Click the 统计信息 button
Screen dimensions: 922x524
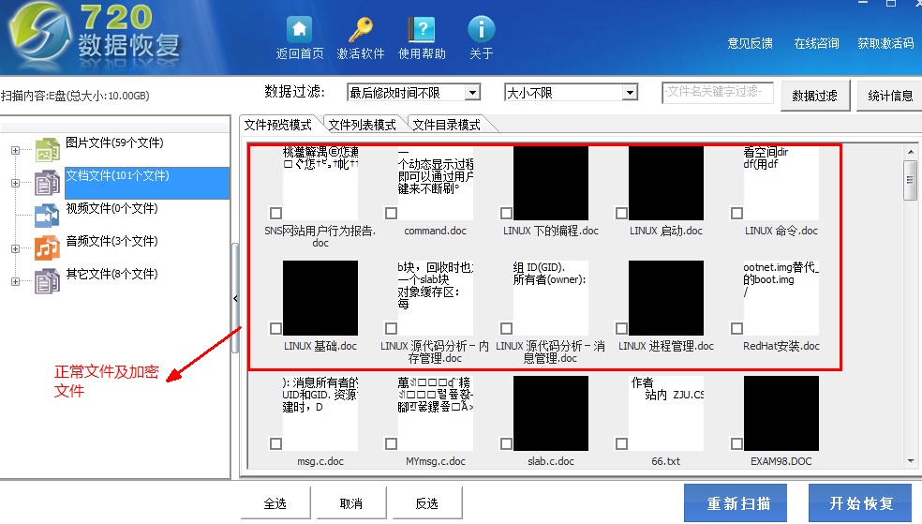[x=890, y=96]
